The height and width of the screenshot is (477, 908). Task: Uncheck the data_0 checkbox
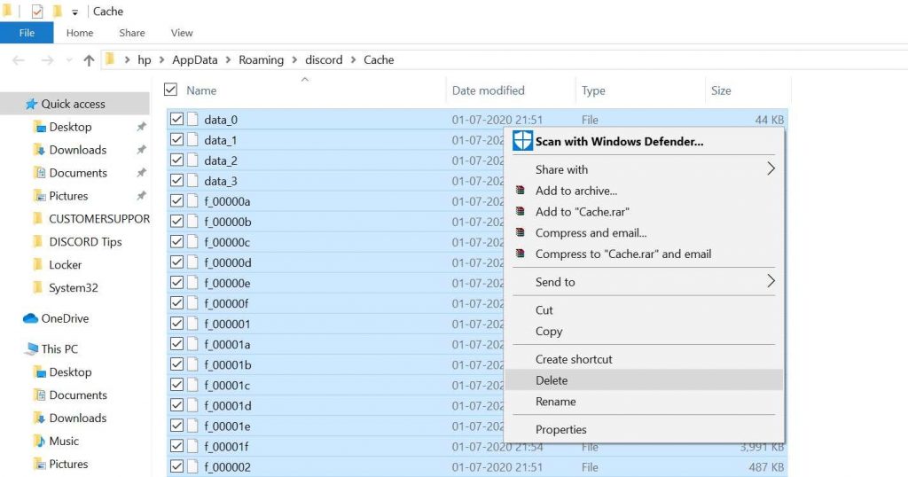tap(176, 119)
